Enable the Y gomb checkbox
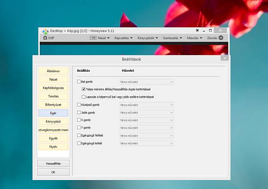268x189 pixels. pos(79,128)
